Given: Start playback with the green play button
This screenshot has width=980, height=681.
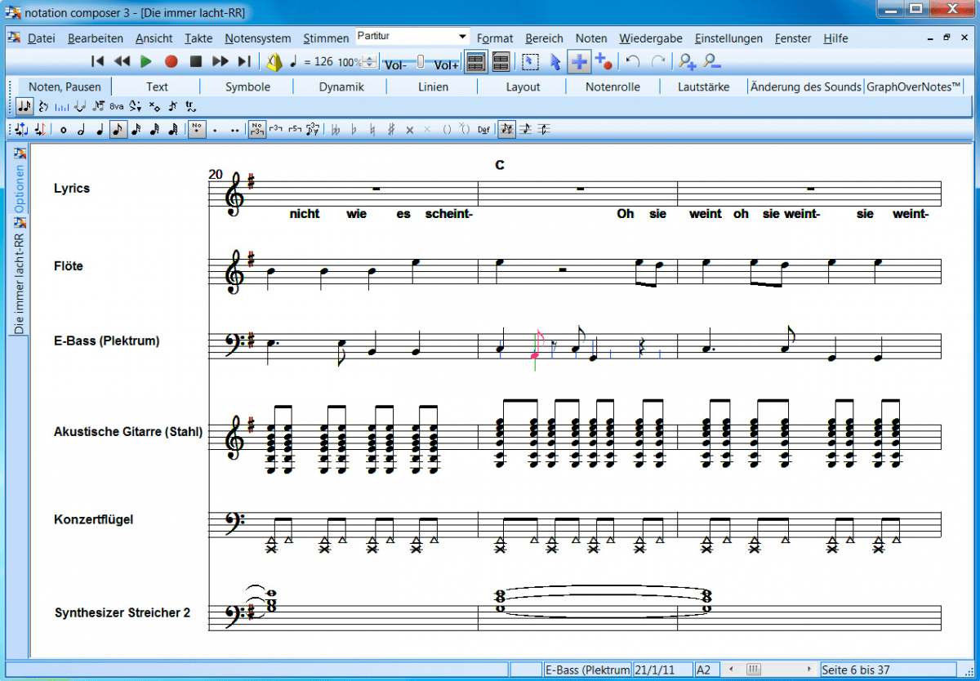Looking at the screenshot, I should click(x=146, y=61).
